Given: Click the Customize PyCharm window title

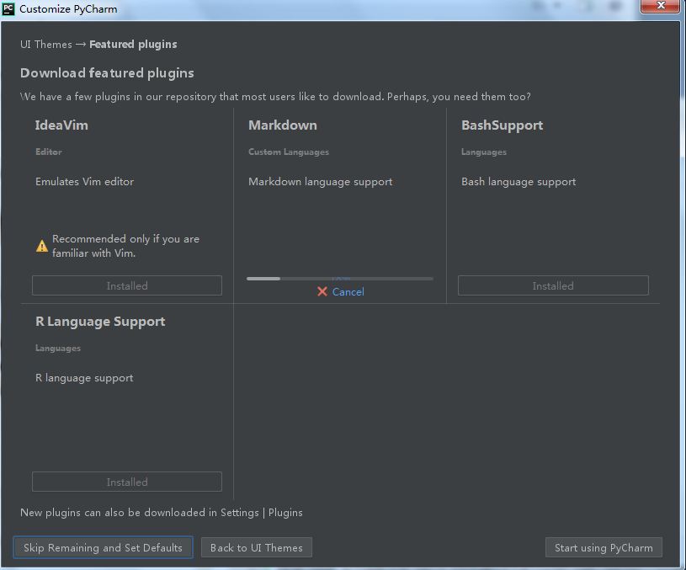Looking at the screenshot, I should tap(68, 8).
